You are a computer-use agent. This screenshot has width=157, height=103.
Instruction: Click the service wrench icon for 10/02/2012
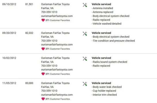pos(85,59)
